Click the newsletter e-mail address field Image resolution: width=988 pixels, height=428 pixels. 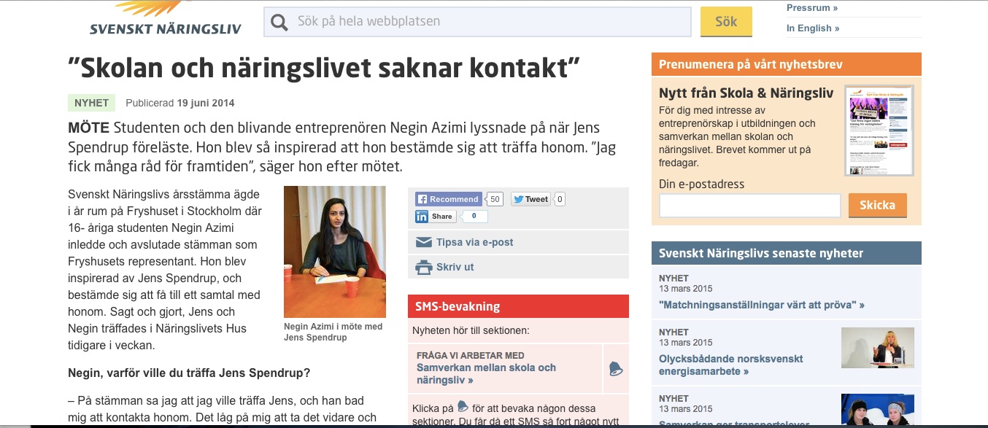(x=749, y=206)
